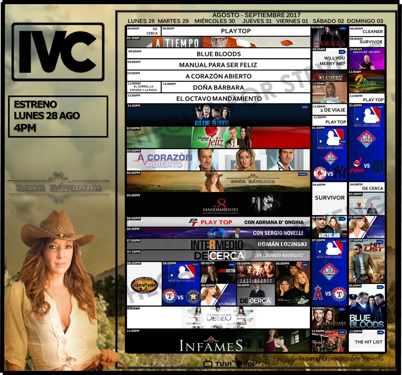
Task: Click the Damages series thumbnail
Action: pos(329,38)
